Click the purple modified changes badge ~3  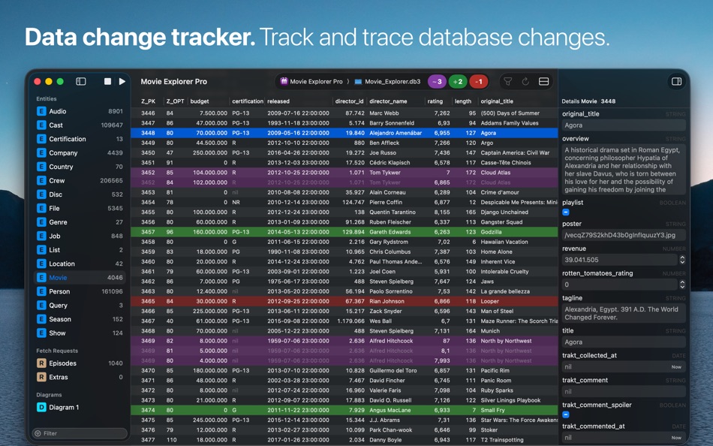[437, 81]
